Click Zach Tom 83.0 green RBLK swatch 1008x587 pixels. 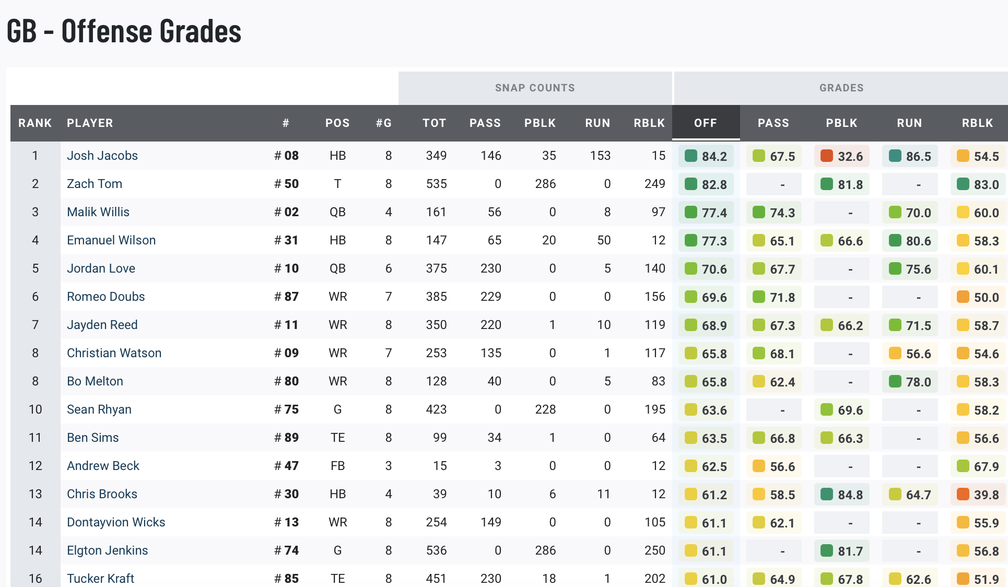963,184
